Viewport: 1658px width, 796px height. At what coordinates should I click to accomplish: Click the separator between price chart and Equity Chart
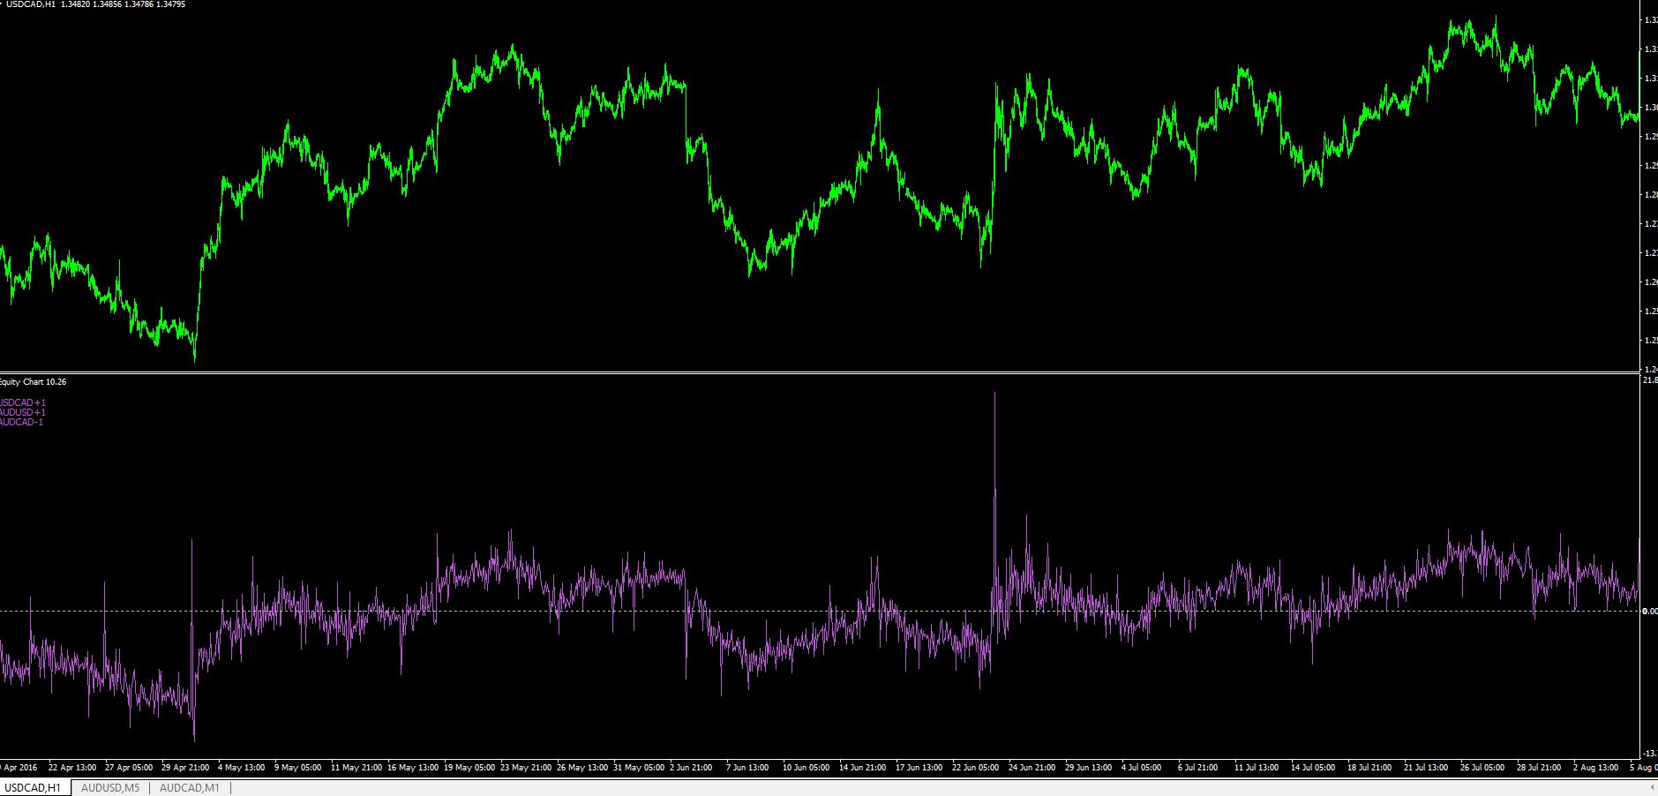820,372
